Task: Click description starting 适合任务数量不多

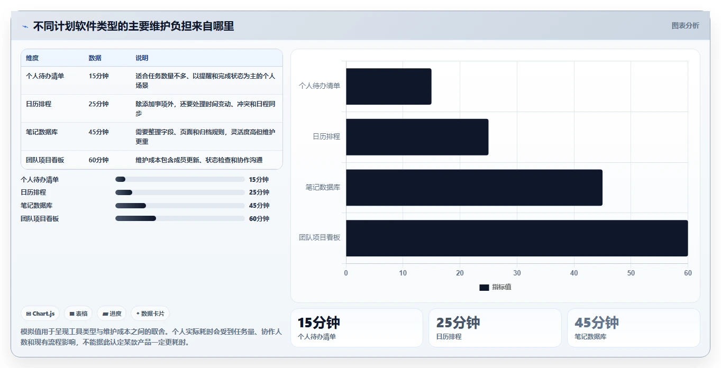Action: point(205,80)
